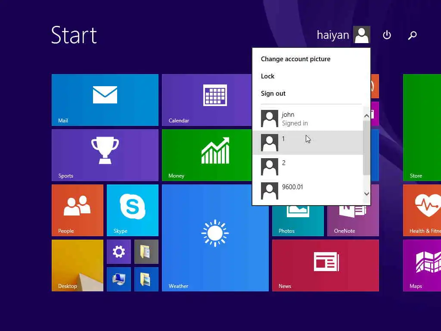Click the power options icon
This screenshot has height=331, width=441.
[x=387, y=35]
